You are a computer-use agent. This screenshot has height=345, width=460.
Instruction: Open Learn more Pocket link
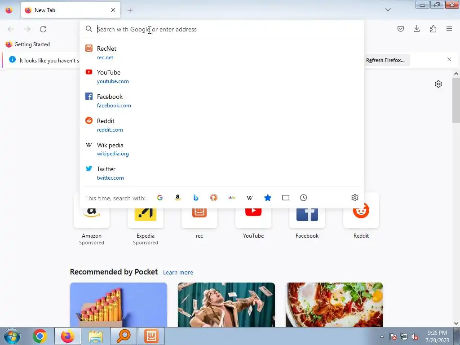tap(178, 273)
